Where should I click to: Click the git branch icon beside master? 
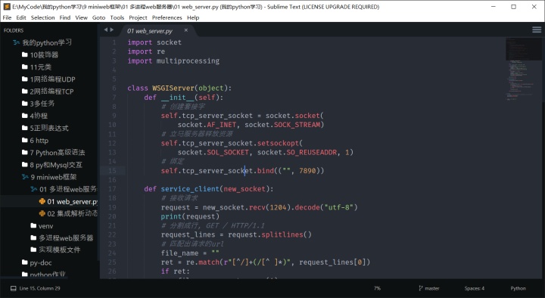[421, 288]
